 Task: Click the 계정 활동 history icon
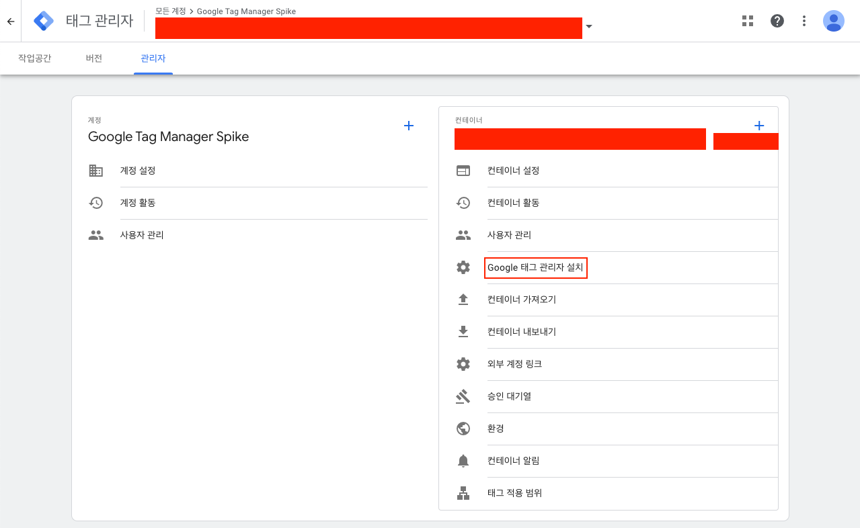coord(96,203)
